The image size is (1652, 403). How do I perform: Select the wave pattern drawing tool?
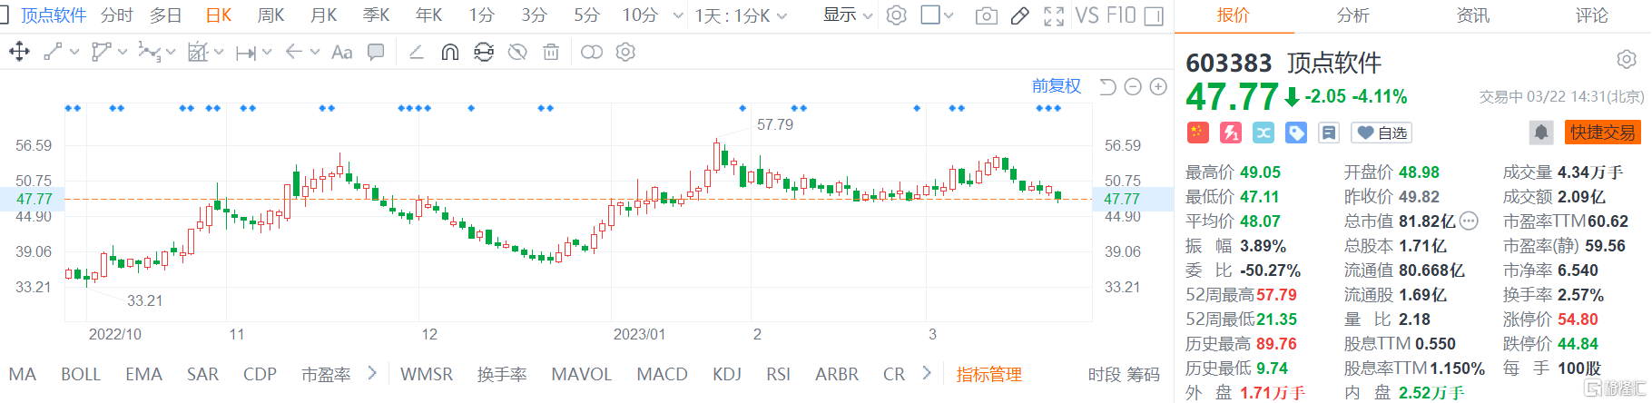pyautogui.click(x=149, y=53)
